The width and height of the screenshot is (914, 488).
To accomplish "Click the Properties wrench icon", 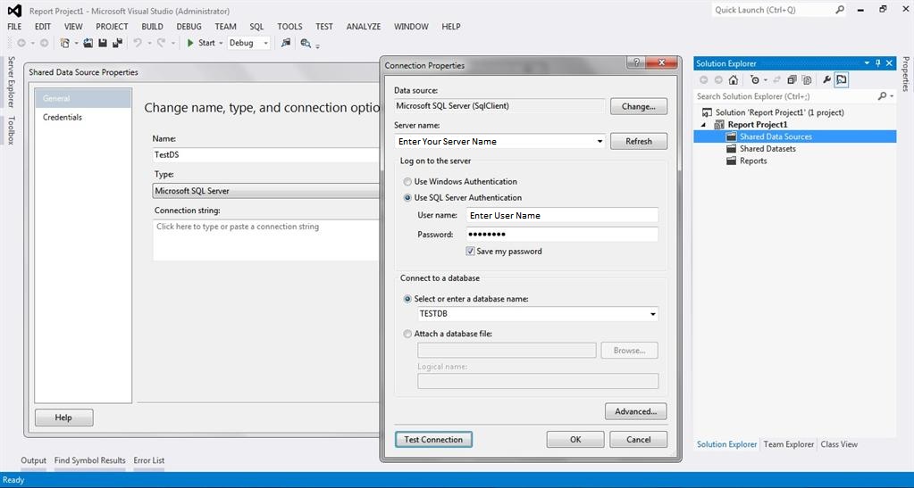I will tap(826, 79).
